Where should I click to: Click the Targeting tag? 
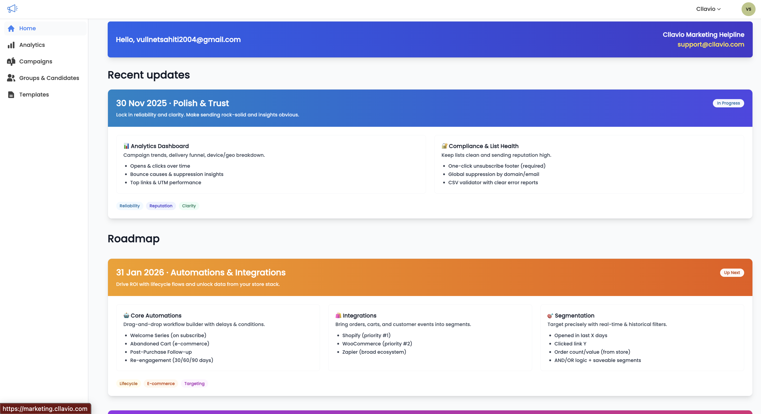pyautogui.click(x=194, y=383)
